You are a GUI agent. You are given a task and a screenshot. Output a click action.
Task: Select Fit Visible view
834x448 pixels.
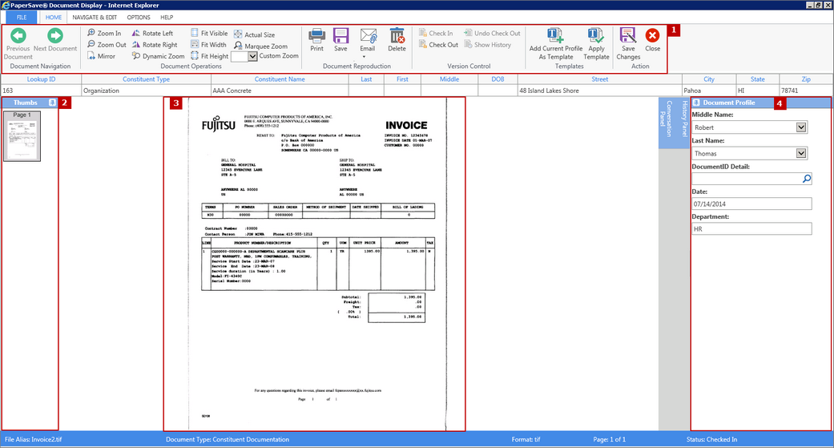click(209, 33)
